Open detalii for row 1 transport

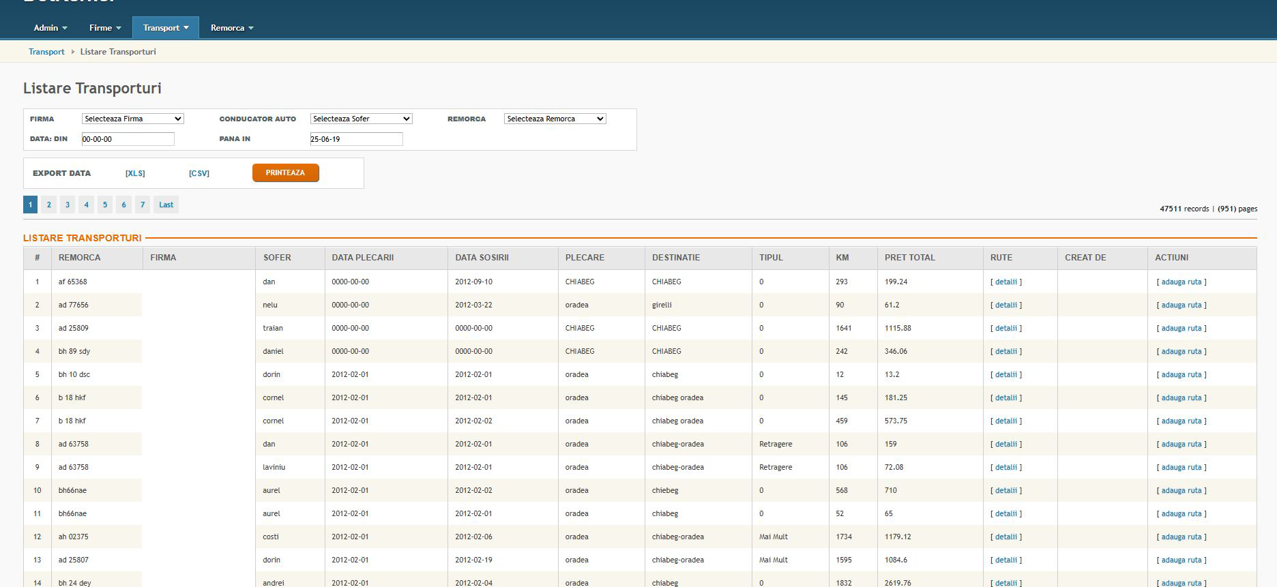[1006, 282]
